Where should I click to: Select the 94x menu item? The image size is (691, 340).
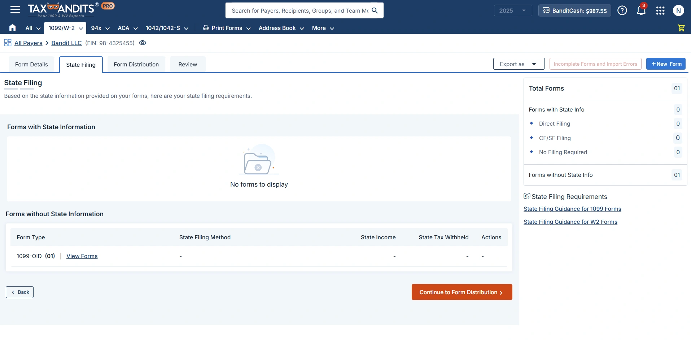tap(100, 28)
